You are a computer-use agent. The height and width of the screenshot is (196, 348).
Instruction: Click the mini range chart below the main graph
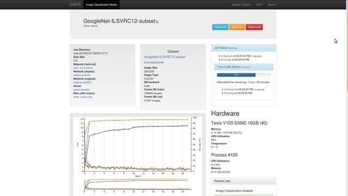point(138,185)
